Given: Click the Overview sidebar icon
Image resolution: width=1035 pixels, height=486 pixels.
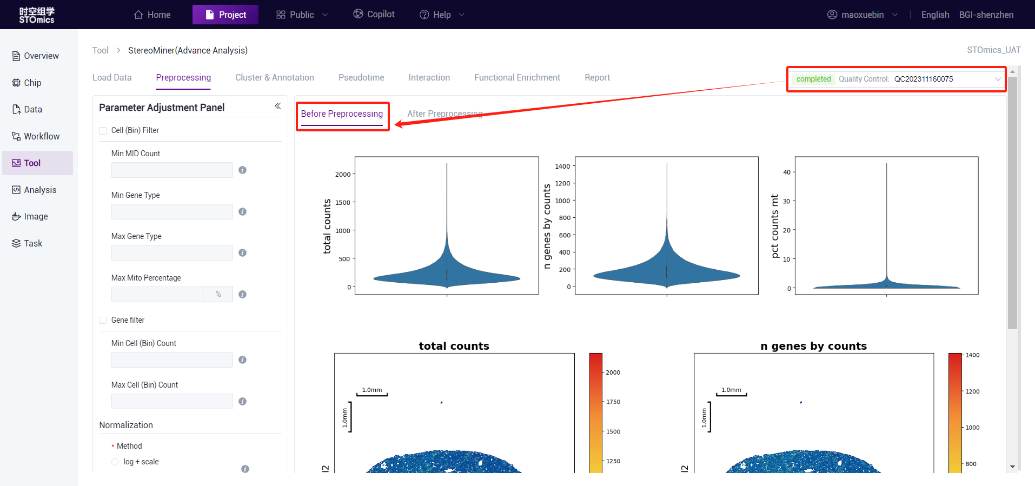Looking at the screenshot, I should coord(16,56).
